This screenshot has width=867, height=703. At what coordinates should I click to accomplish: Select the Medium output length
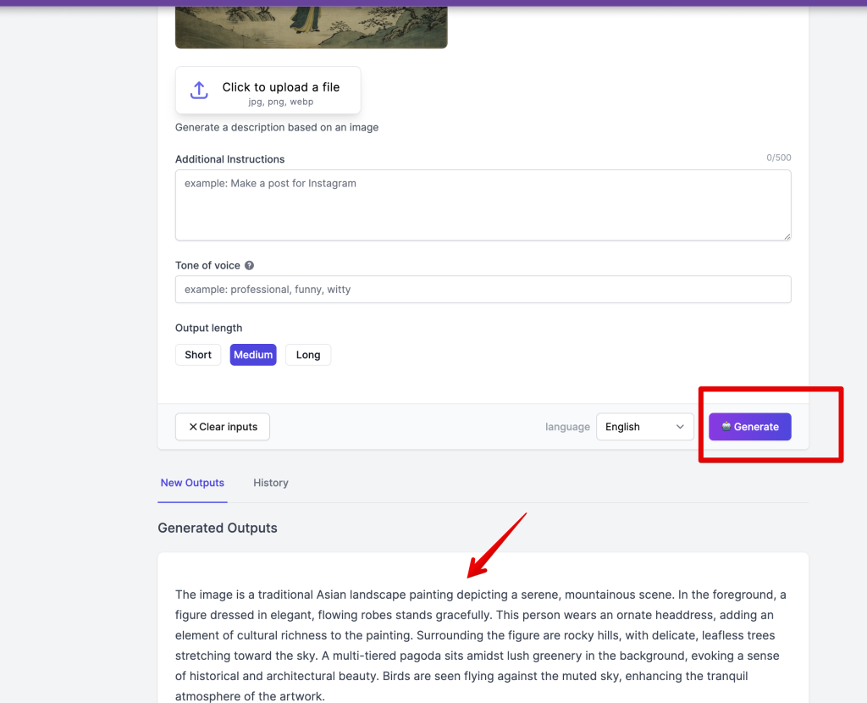pos(253,355)
